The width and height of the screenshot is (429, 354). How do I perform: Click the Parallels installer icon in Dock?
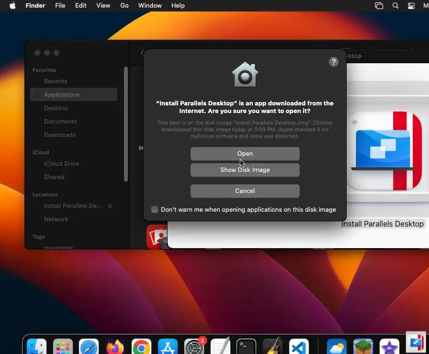(x=416, y=342)
